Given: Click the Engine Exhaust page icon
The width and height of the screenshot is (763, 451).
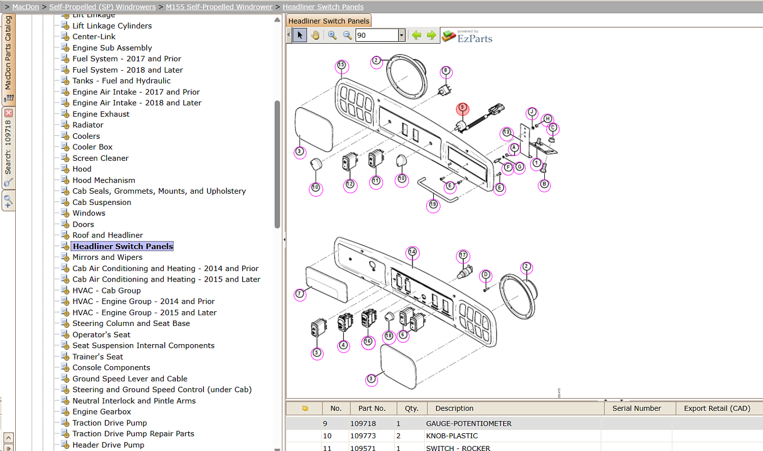Looking at the screenshot, I should point(65,114).
